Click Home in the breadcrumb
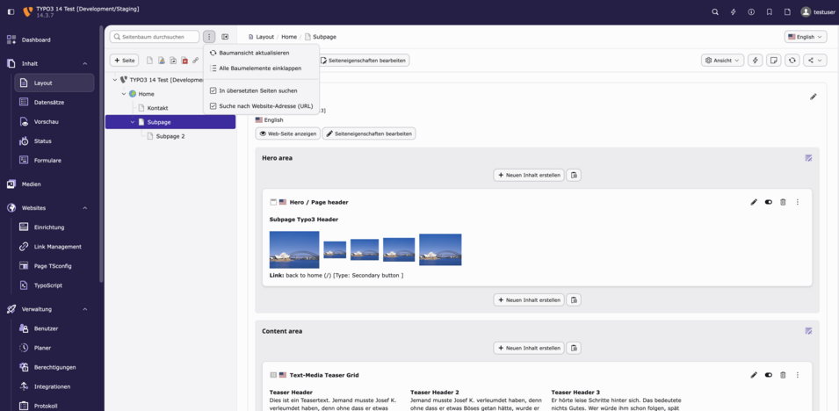This screenshot has height=411, width=839. tap(289, 37)
